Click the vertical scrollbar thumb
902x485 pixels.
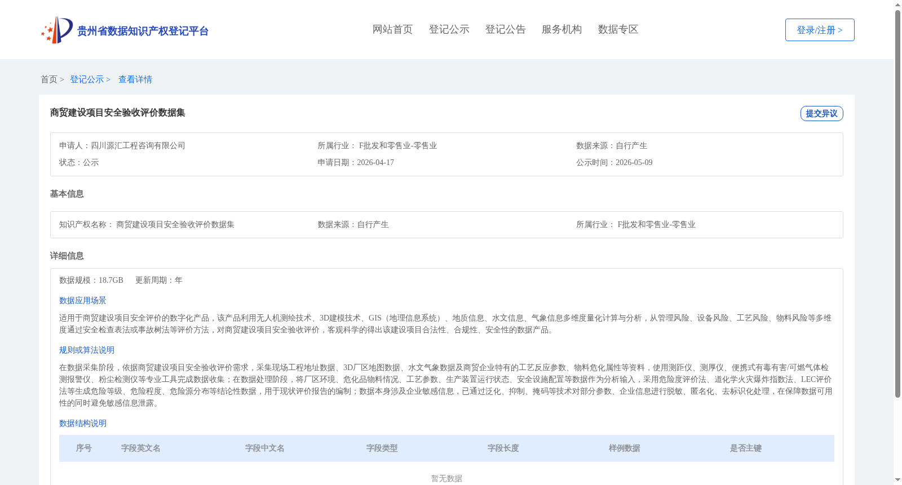pyautogui.click(x=897, y=204)
